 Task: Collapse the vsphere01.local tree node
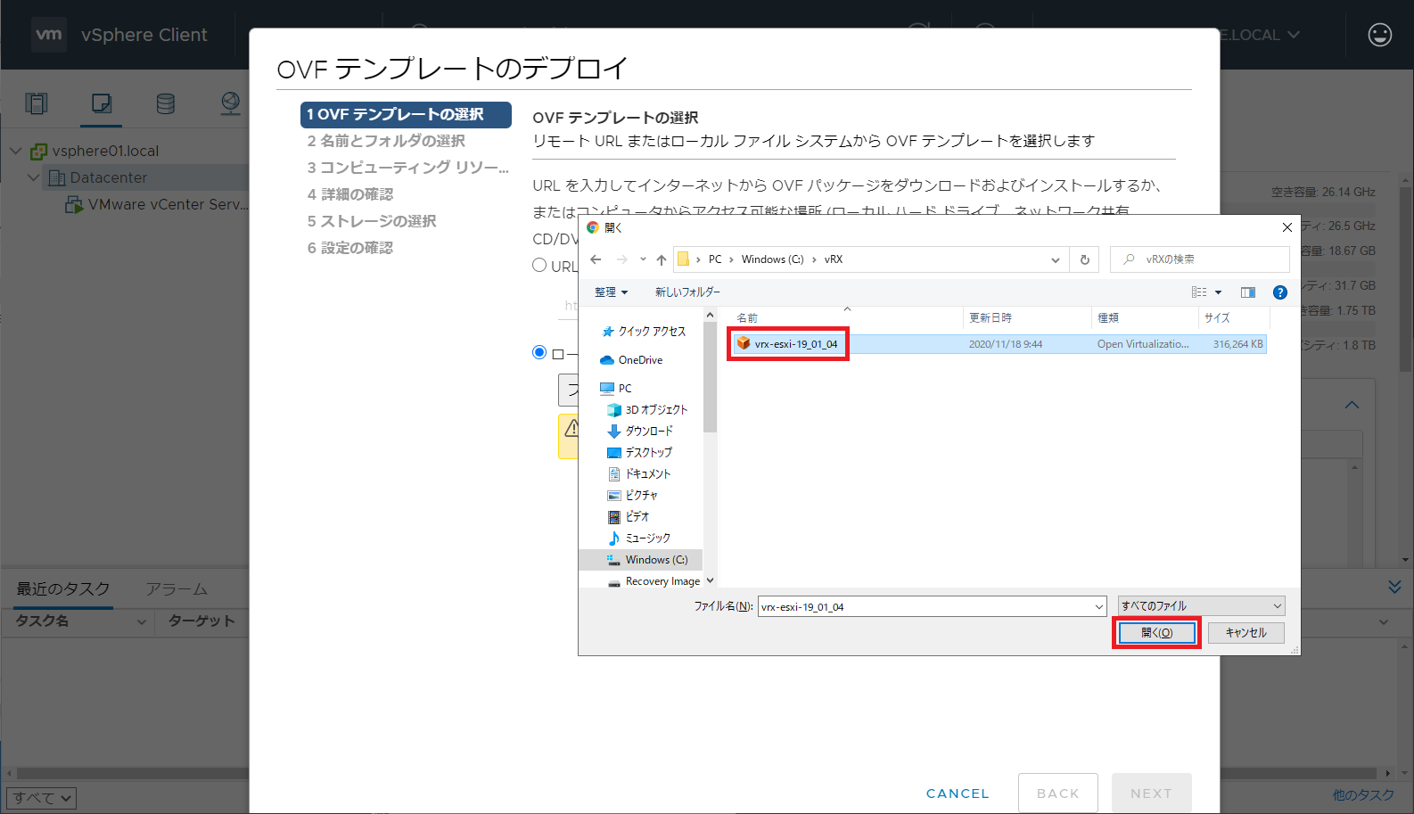pyautogui.click(x=16, y=151)
